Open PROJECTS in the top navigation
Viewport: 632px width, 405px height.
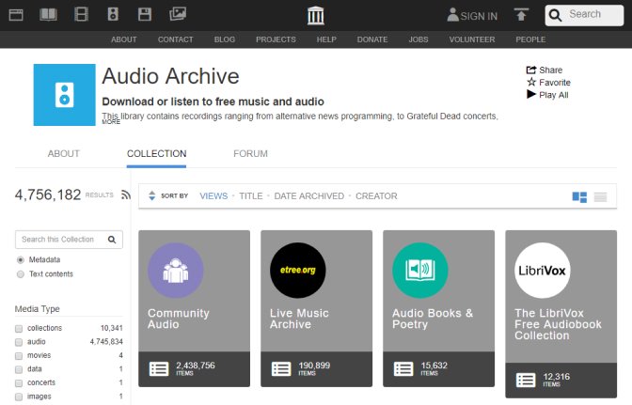(x=276, y=39)
